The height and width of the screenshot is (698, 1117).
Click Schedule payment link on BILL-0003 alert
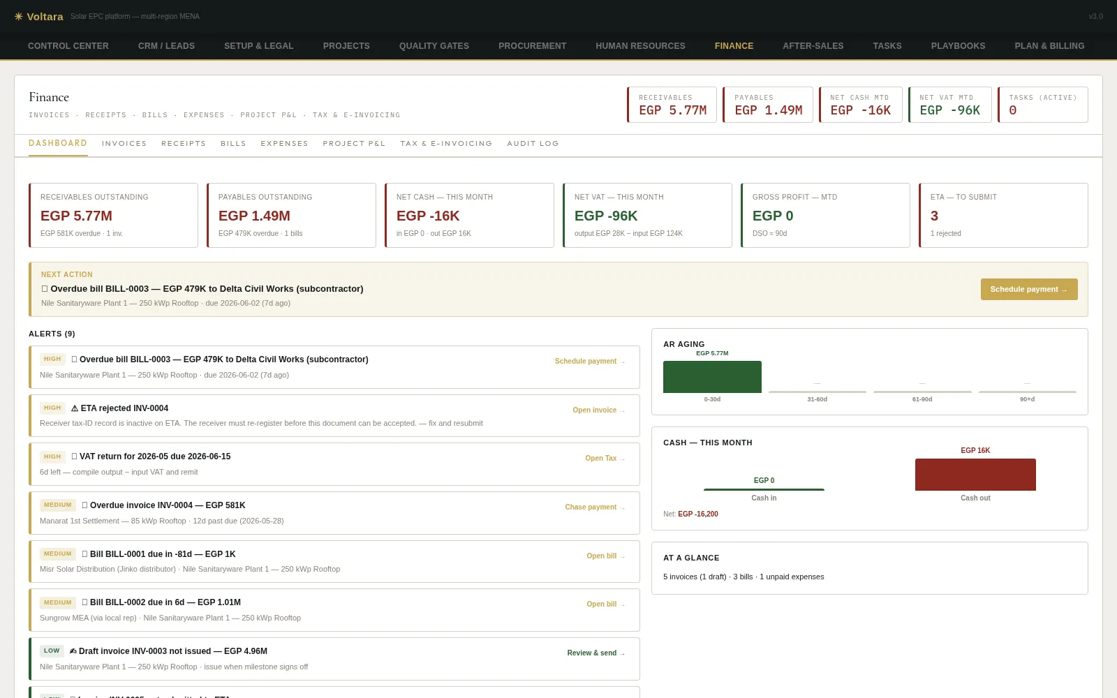tap(590, 362)
